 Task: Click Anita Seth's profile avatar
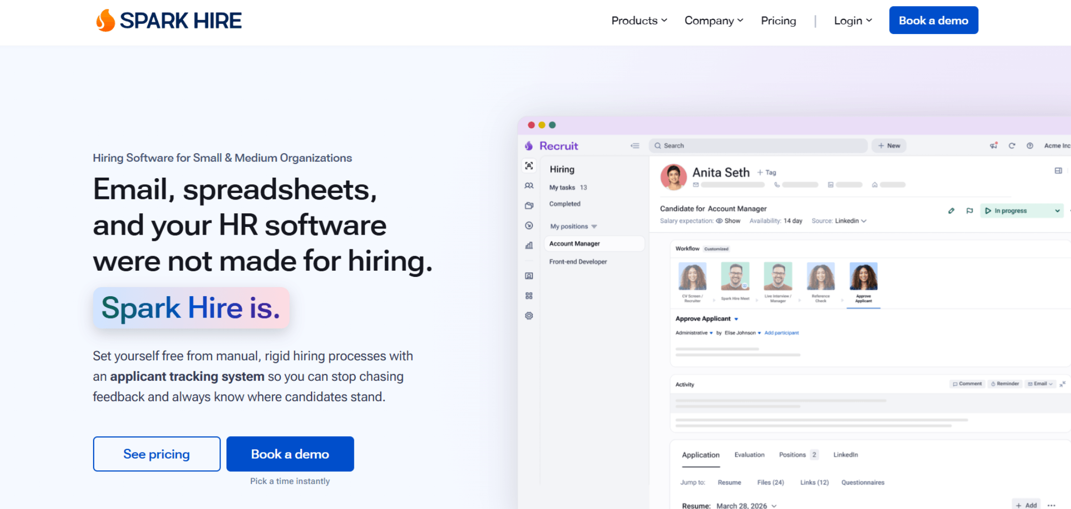tap(673, 177)
